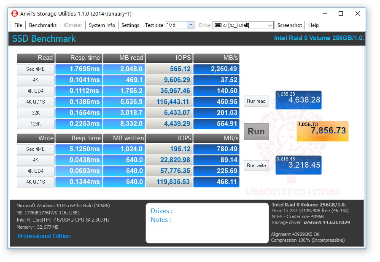Click the MB read column header
380x262 pixels.
point(124,58)
